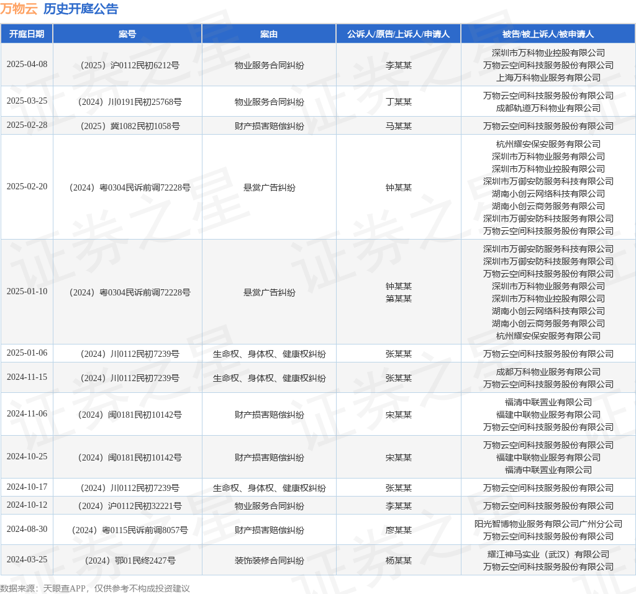636x594 pixels.
Task: Click 张某某 in the 2024-11-15 row
Action: [398, 378]
